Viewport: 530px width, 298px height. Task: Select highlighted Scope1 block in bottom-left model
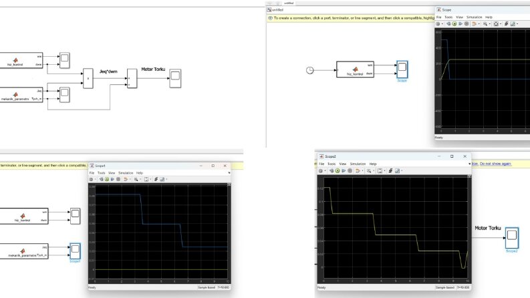[x=75, y=251]
